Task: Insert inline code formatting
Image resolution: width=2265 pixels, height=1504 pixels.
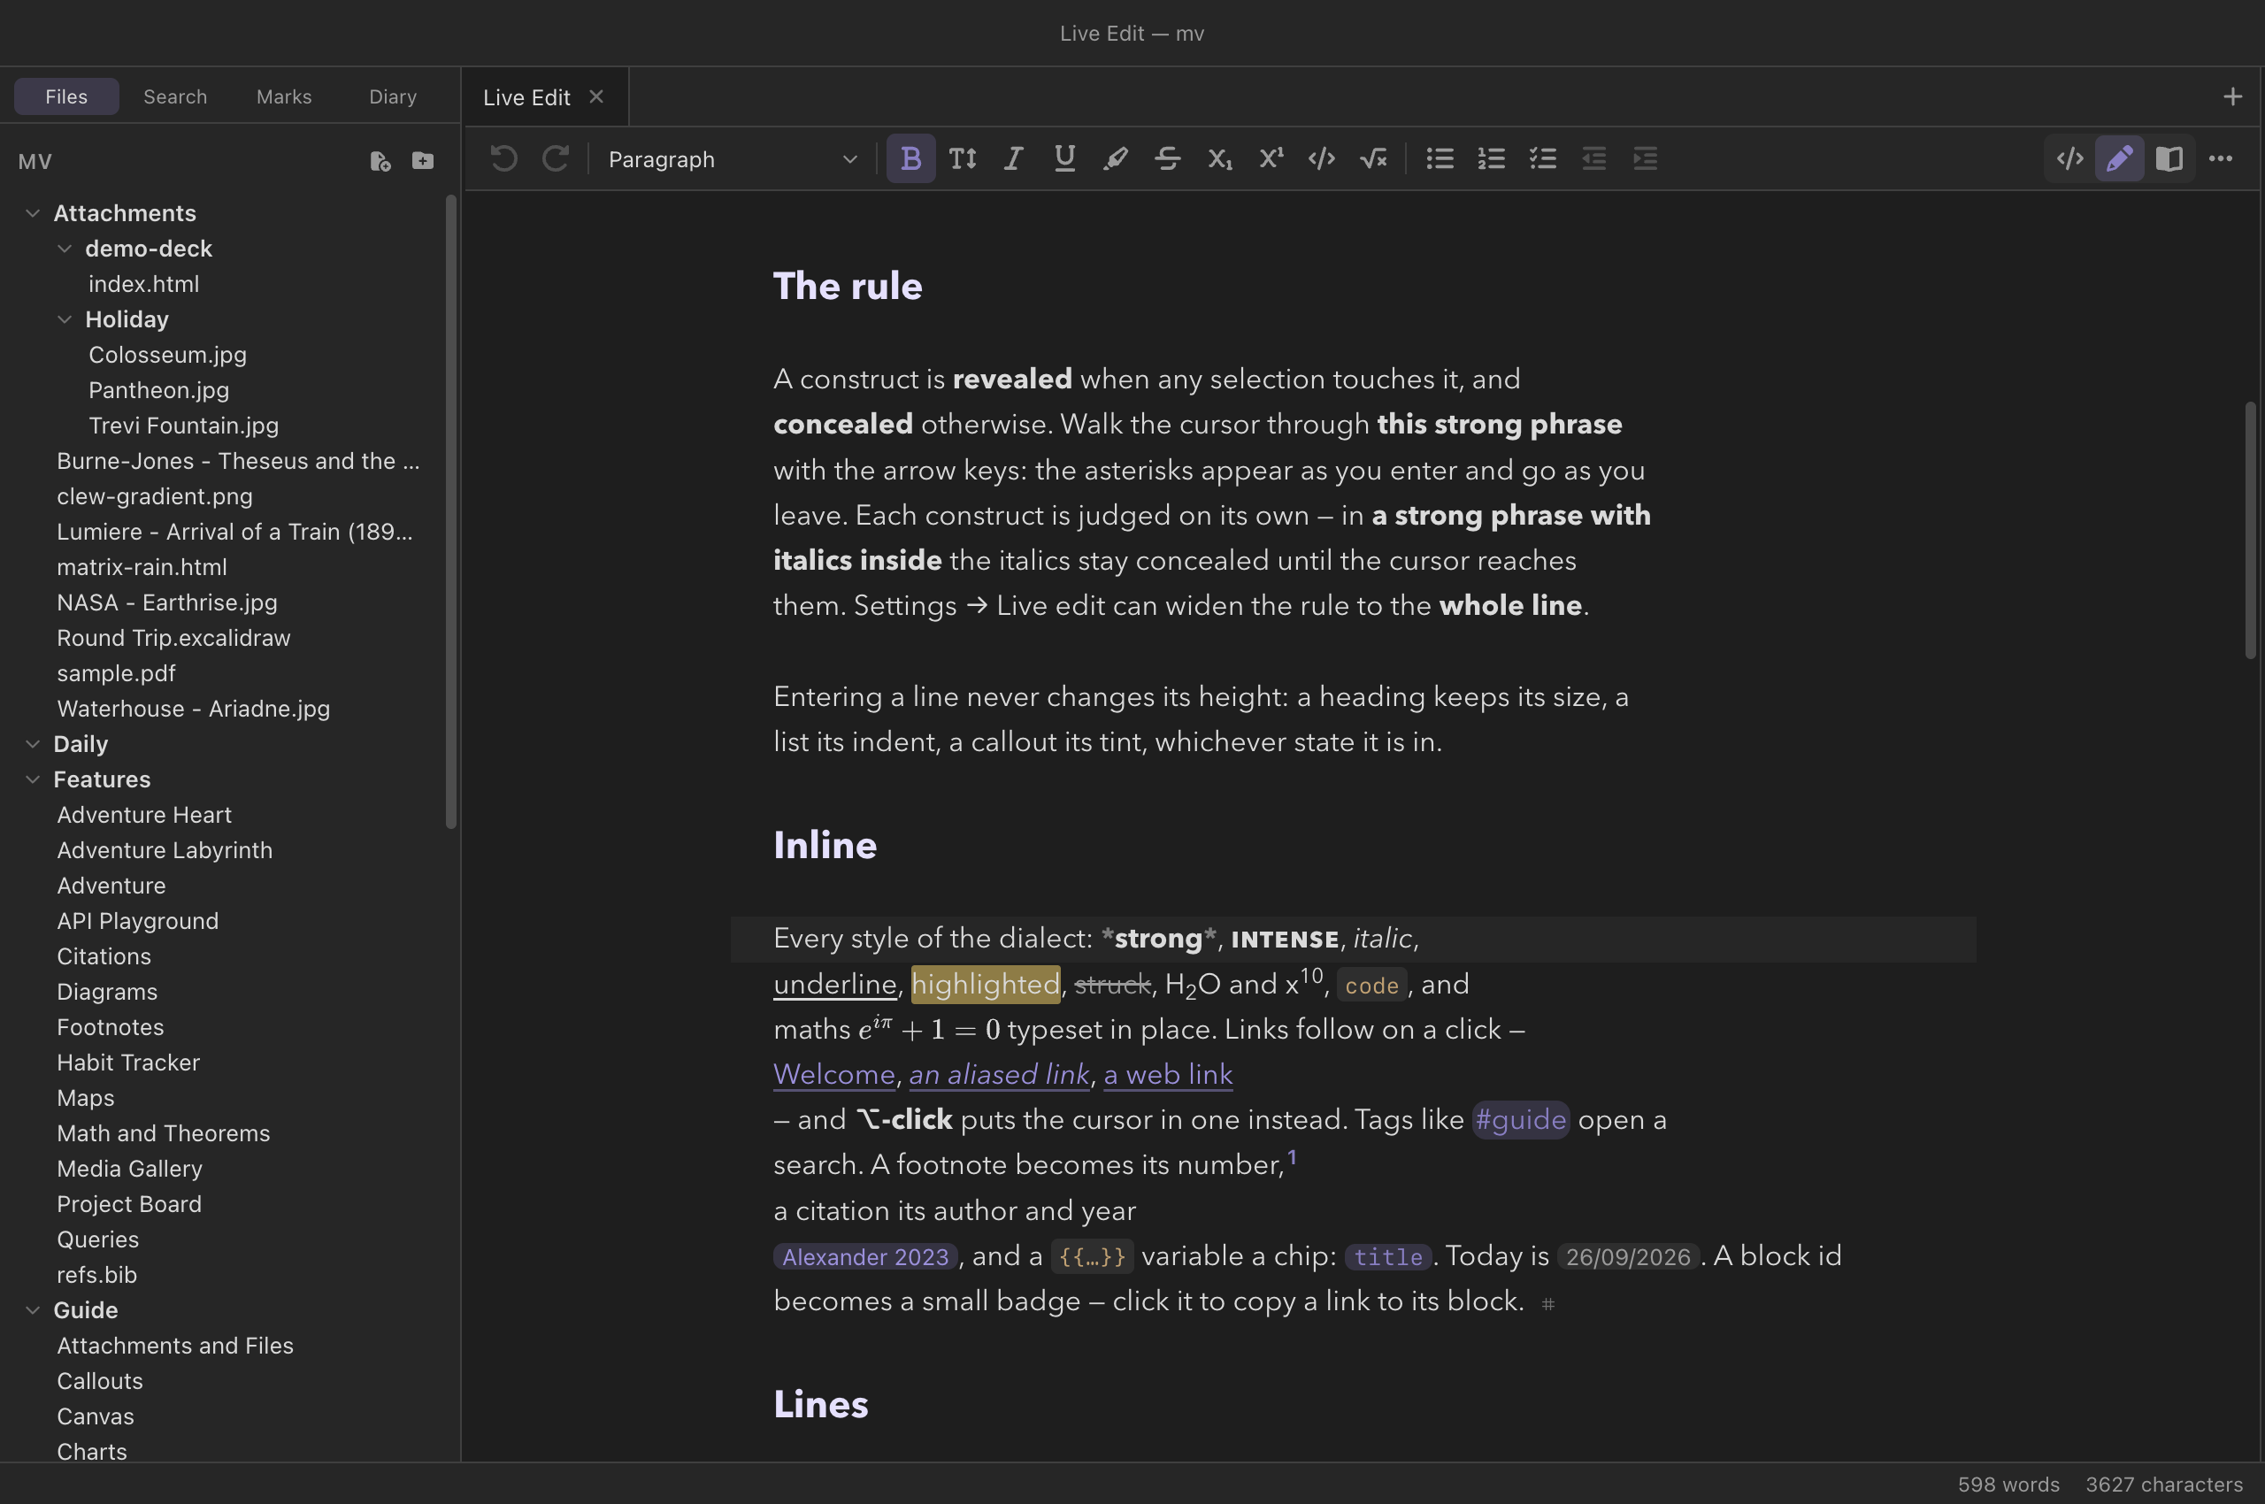Action: click(1321, 158)
